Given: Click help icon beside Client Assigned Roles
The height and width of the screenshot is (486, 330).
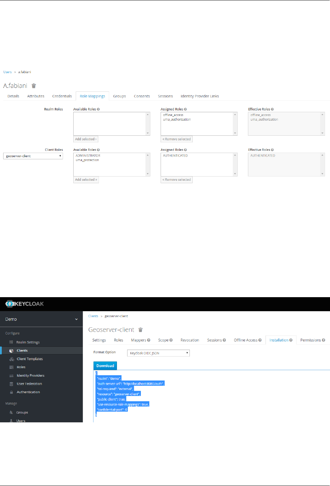Looking at the screenshot, I should pos(185,150).
